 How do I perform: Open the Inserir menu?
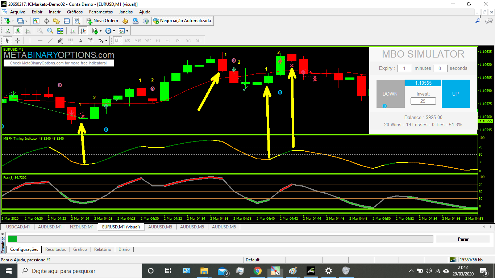55,12
